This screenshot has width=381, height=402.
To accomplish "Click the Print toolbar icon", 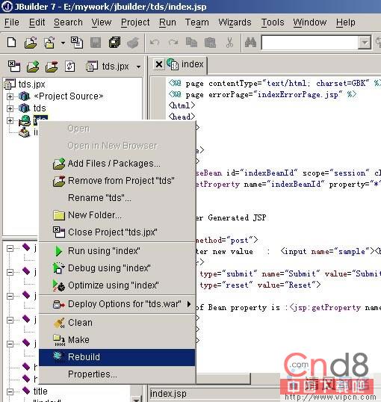I will point(133,43).
